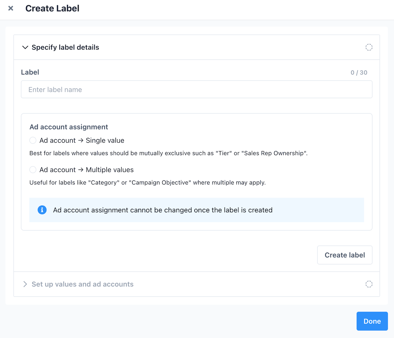
Task: Expand the Set up values chevron
Action: coord(25,284)
